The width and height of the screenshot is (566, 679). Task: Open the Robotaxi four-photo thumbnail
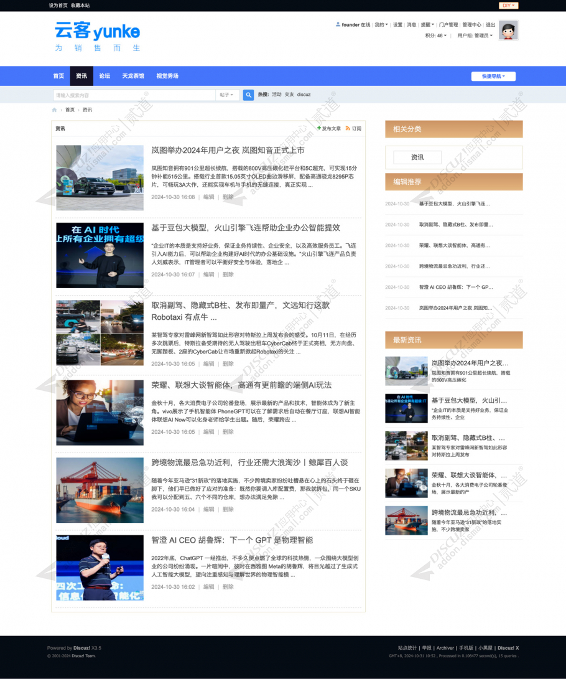pyautogui.click(x=100, y=332)
